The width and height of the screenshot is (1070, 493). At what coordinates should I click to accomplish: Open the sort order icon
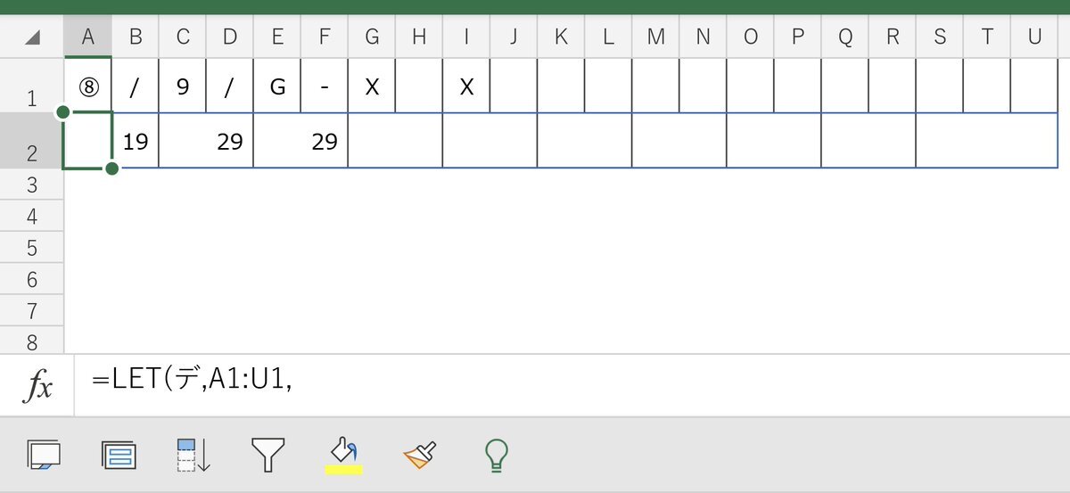point(193,456)
